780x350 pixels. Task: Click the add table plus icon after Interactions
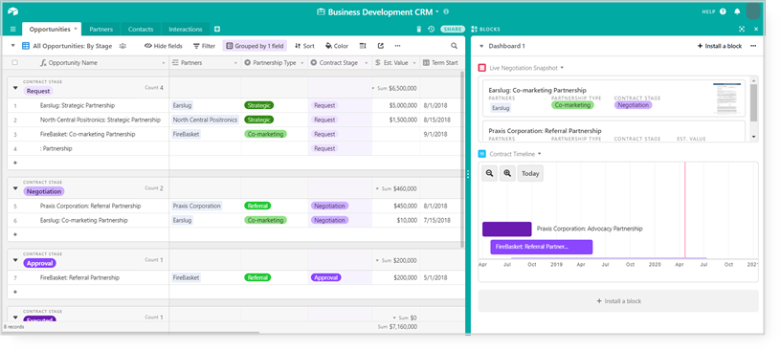coord(217,30)
